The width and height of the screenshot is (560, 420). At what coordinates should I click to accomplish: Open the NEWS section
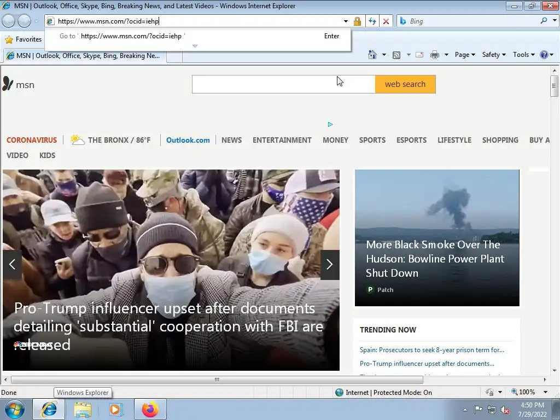click(x=231, y=140)
